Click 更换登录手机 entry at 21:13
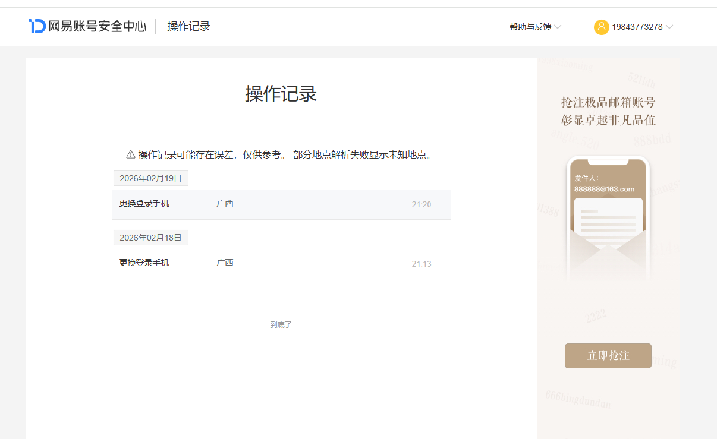This screenshot has width=717, height=439. [144, 263]
